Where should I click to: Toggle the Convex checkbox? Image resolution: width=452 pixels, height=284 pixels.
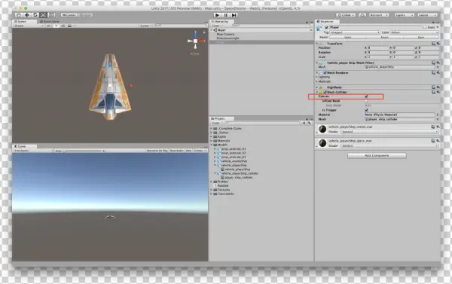tap(366, 96)
